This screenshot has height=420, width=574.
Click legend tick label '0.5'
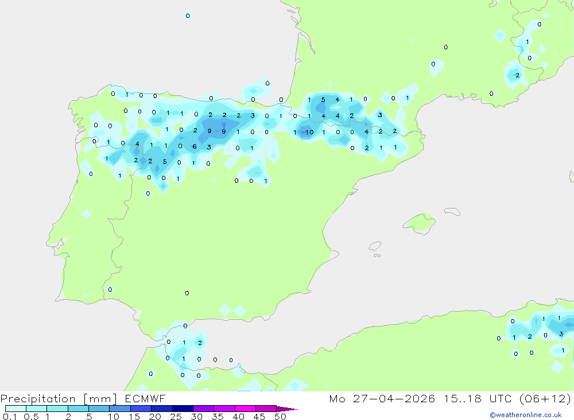pos(31,417)
